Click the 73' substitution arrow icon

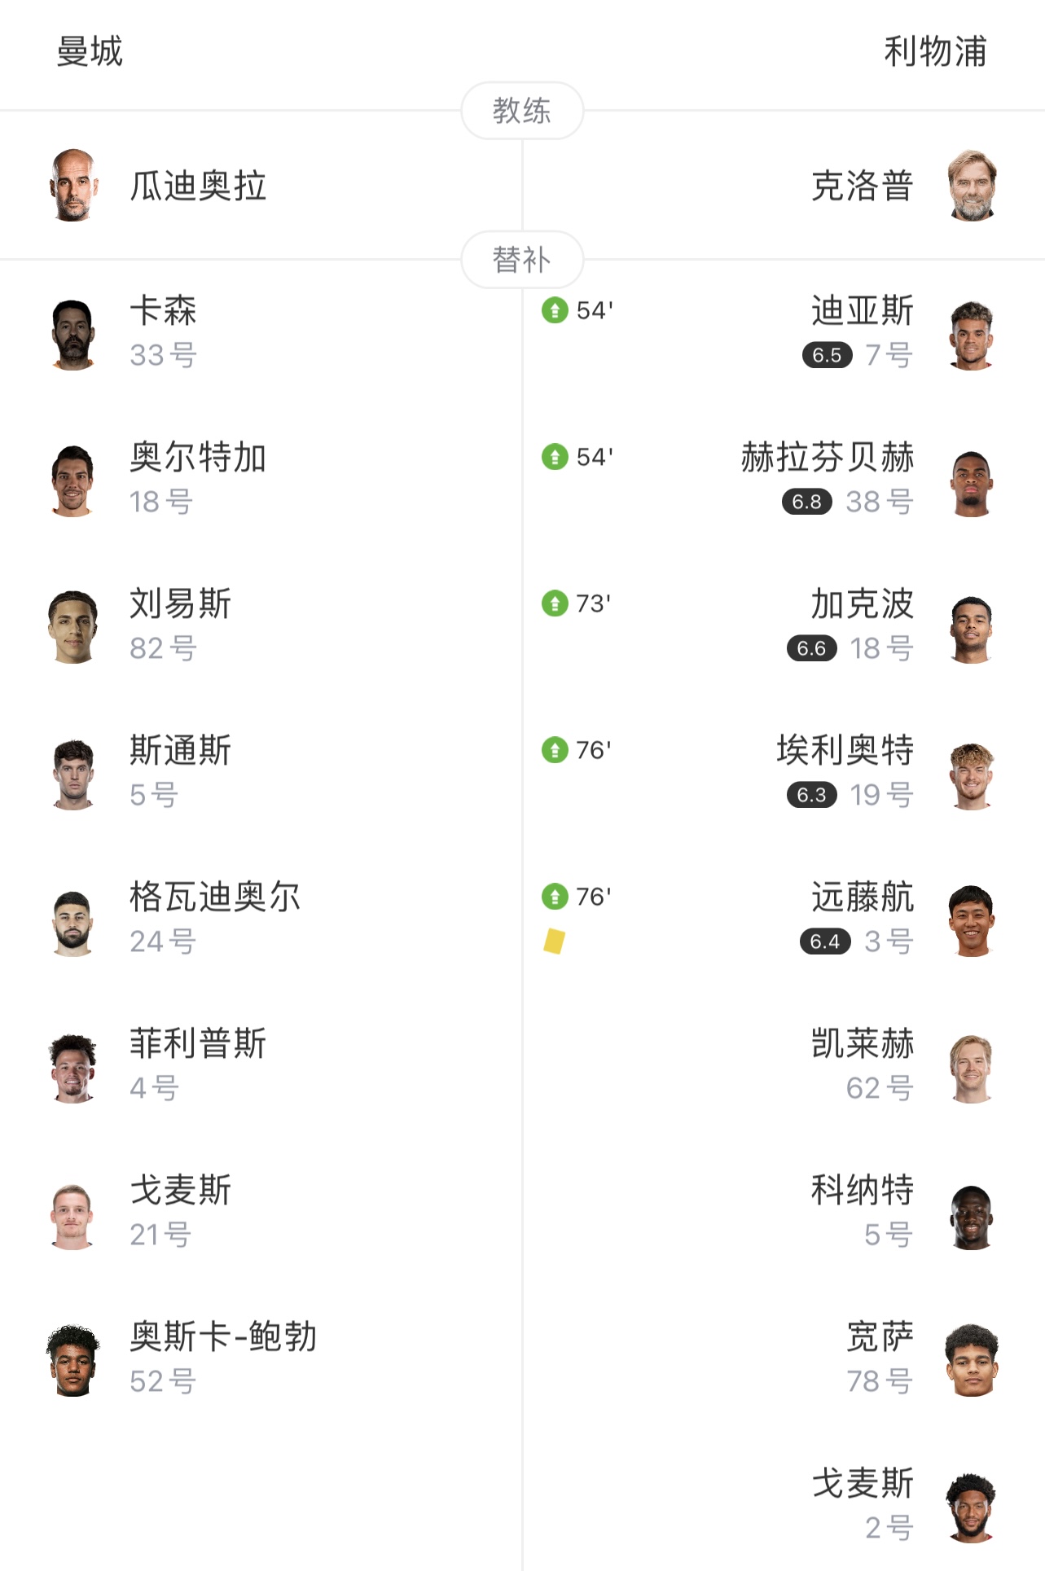coord(555,603)
